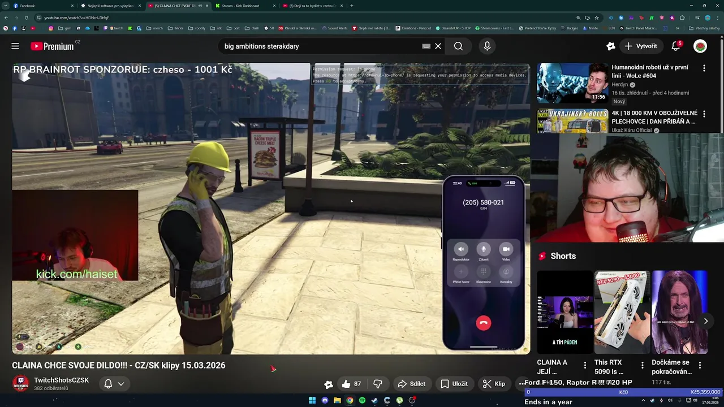This screenshot has height=407, width=724.
Task: Open options menu for the 4K 18 000 KM video
Action: [x=704, y=114]
